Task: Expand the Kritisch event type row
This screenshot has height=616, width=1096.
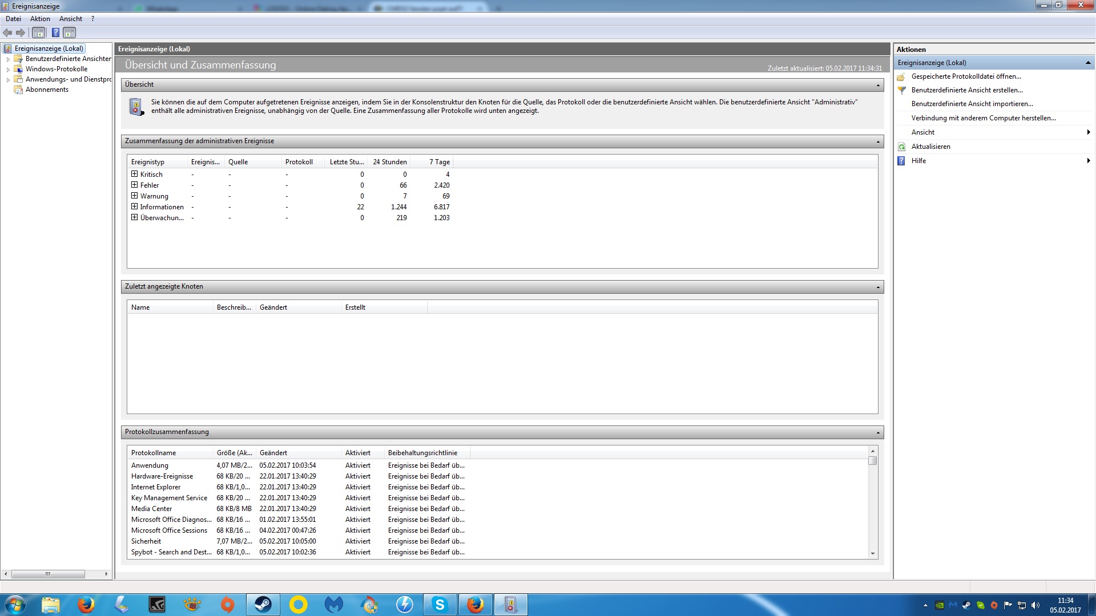Action: coord(134,174)
